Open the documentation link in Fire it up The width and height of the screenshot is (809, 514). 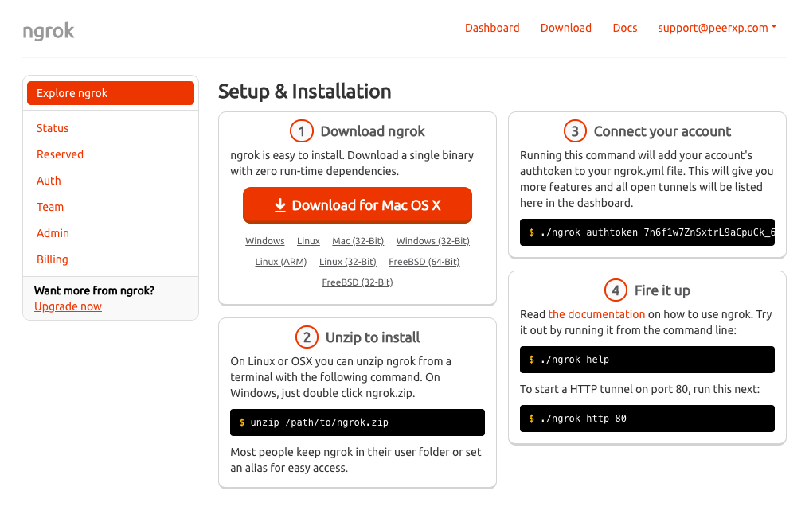pyautogui.click(x=596, y=314)
